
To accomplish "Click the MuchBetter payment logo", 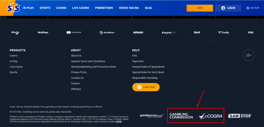I will pos(107,33).
